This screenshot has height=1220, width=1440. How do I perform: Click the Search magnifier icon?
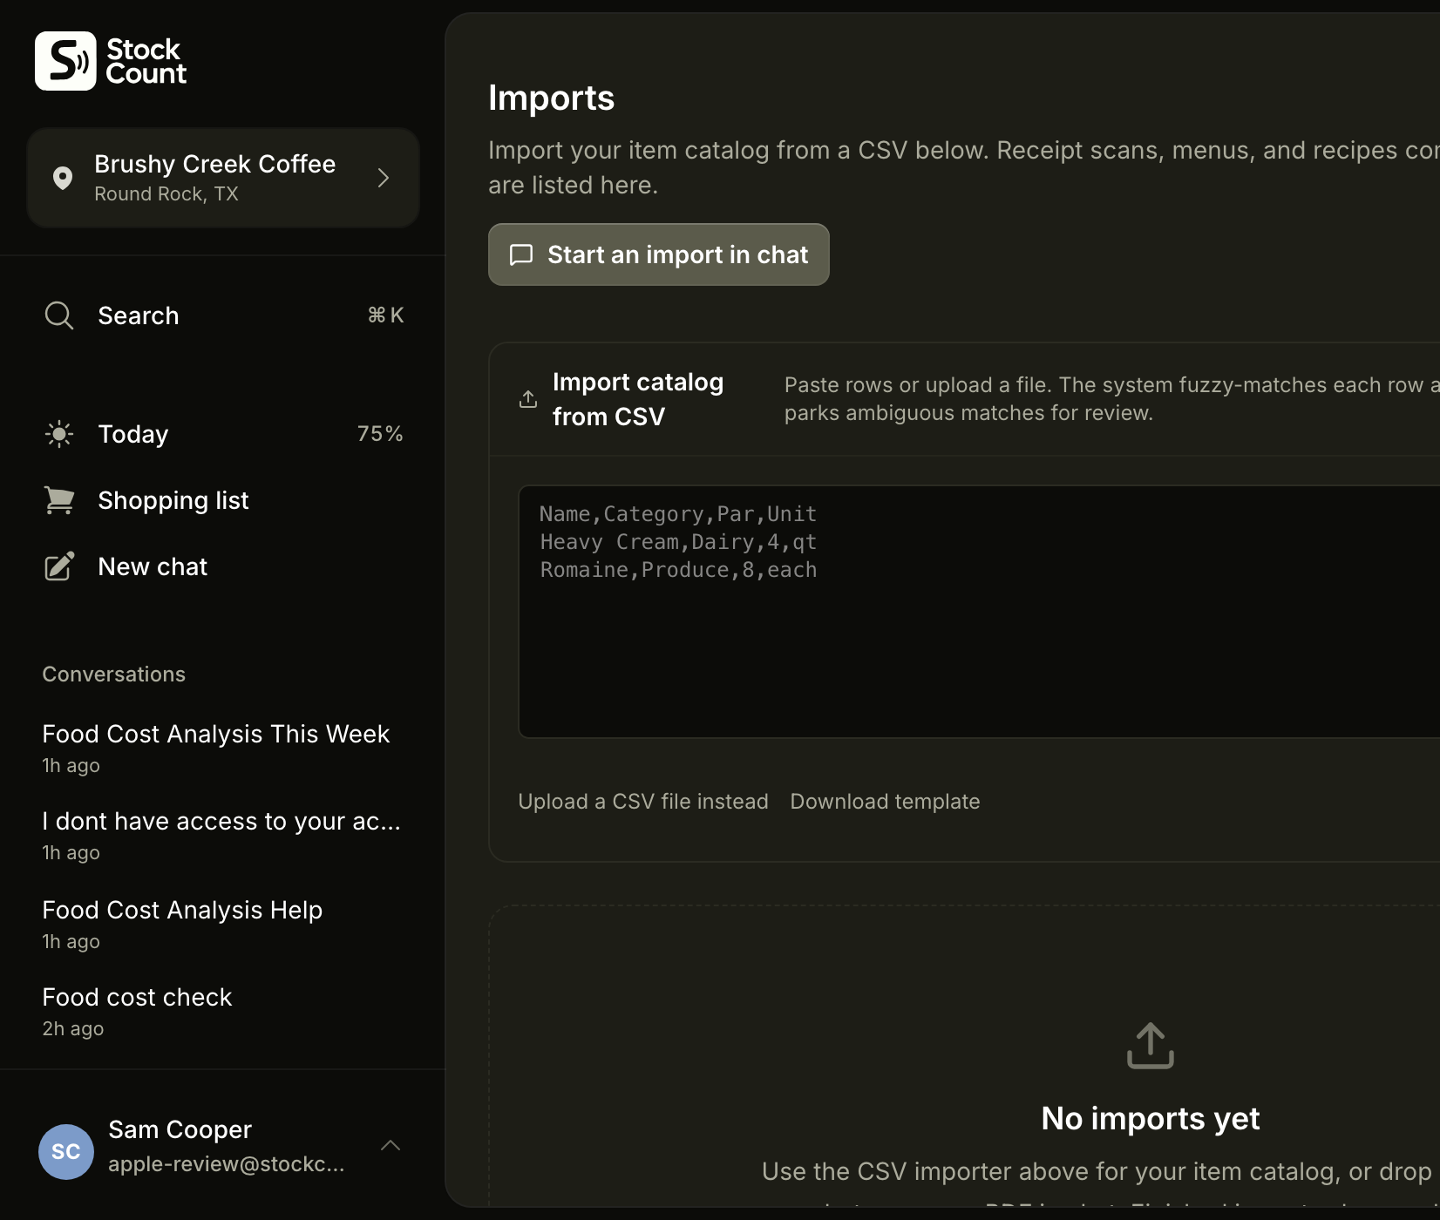[x=58, y=315]
